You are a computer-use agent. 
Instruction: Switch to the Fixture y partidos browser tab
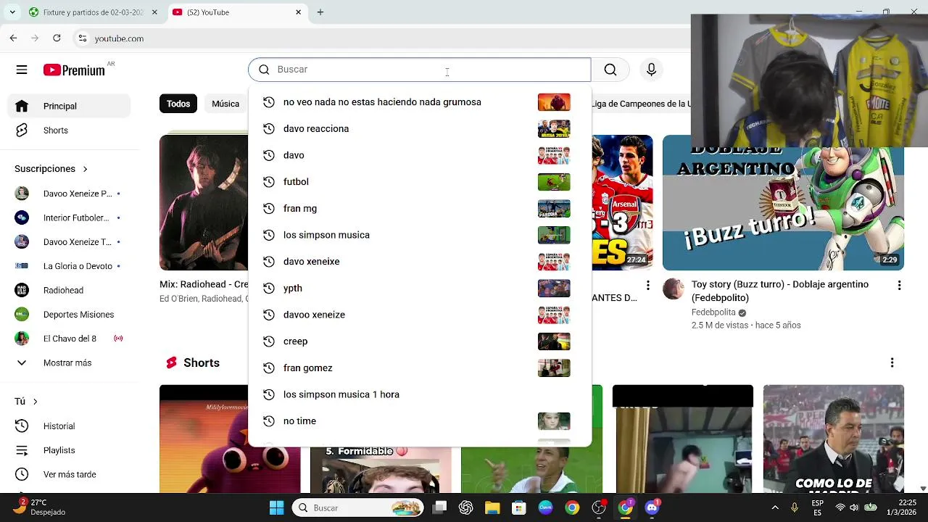[x=93, y=12]
